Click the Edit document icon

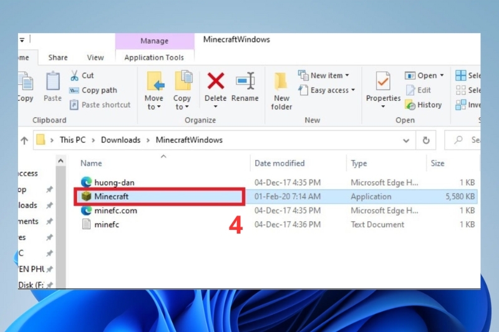point(410,90)
